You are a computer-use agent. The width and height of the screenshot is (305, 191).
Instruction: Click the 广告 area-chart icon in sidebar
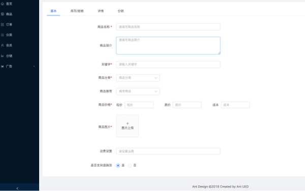click(x=3, y=66)
